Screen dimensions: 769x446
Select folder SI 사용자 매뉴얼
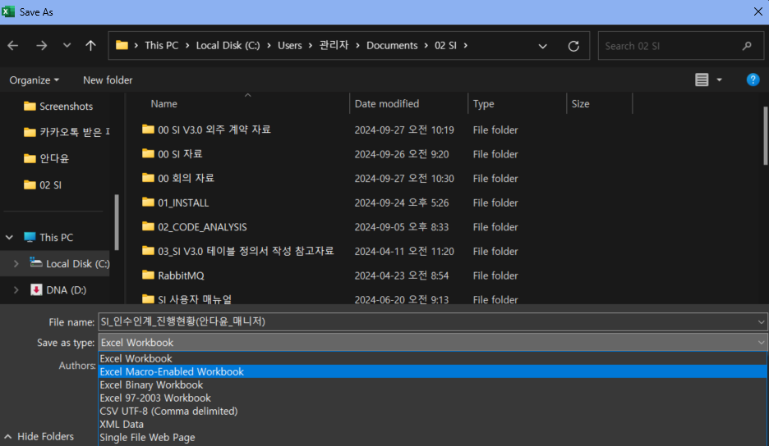pyautogui.click(x=186, y=299)
